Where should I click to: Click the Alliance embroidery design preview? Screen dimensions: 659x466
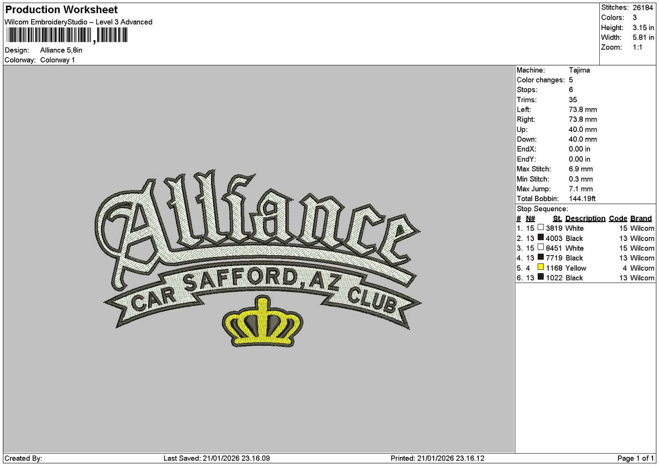tap(259, 258)
